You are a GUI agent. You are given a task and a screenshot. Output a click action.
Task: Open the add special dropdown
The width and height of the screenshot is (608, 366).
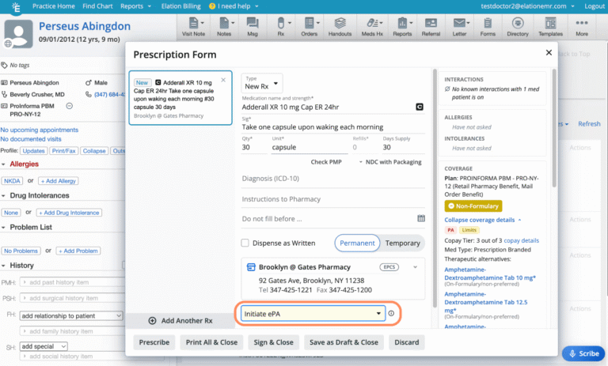tap(44, 346)
